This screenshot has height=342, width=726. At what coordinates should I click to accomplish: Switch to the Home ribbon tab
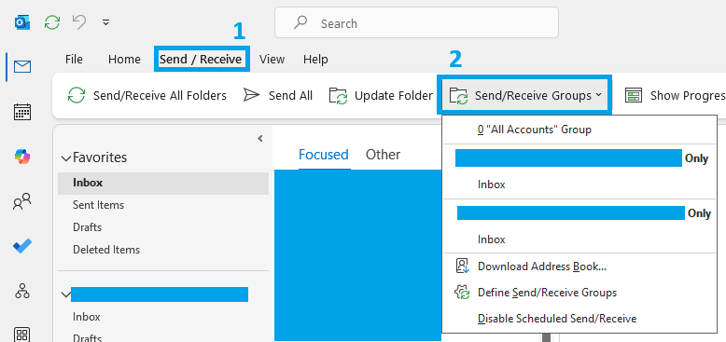[124, 59]
